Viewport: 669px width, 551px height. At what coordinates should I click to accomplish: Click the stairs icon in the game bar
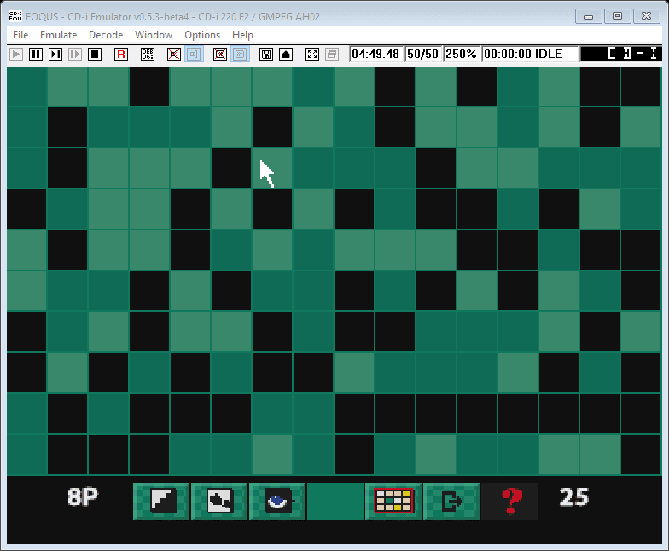[x=162, y=501]
